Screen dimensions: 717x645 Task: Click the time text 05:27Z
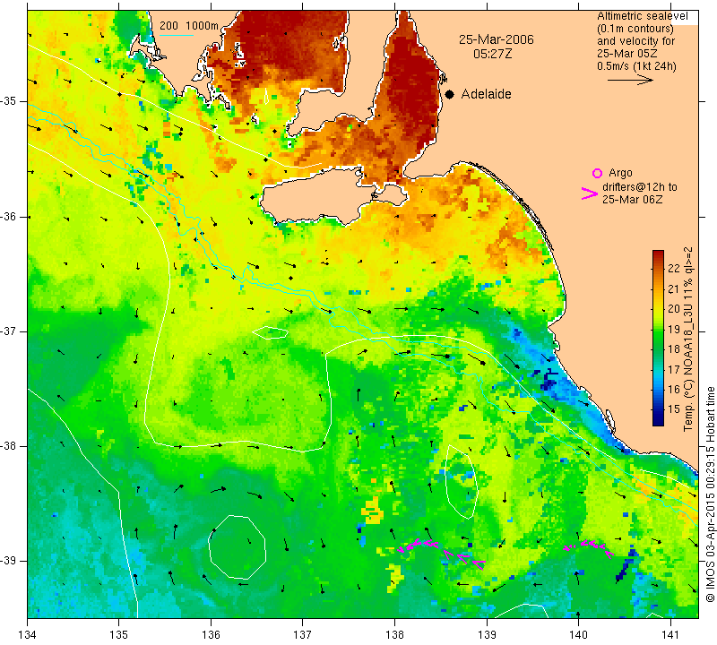click(492, 54)
